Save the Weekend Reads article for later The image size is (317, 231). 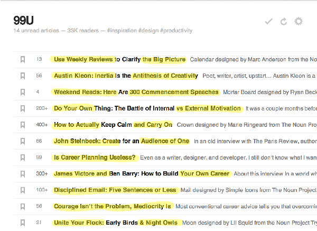coord(23,92)
